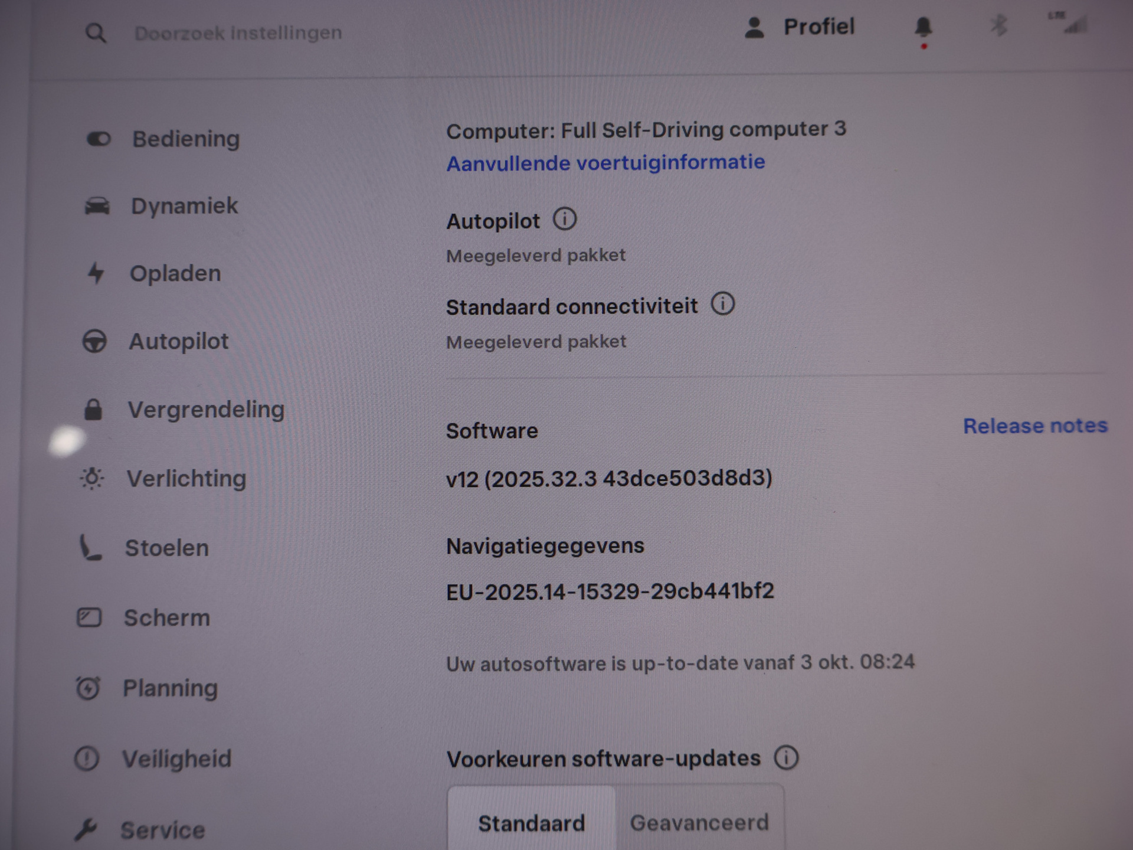Click the Doorzoek instellingen search field
1133x850 pixels.
(239, 33)
